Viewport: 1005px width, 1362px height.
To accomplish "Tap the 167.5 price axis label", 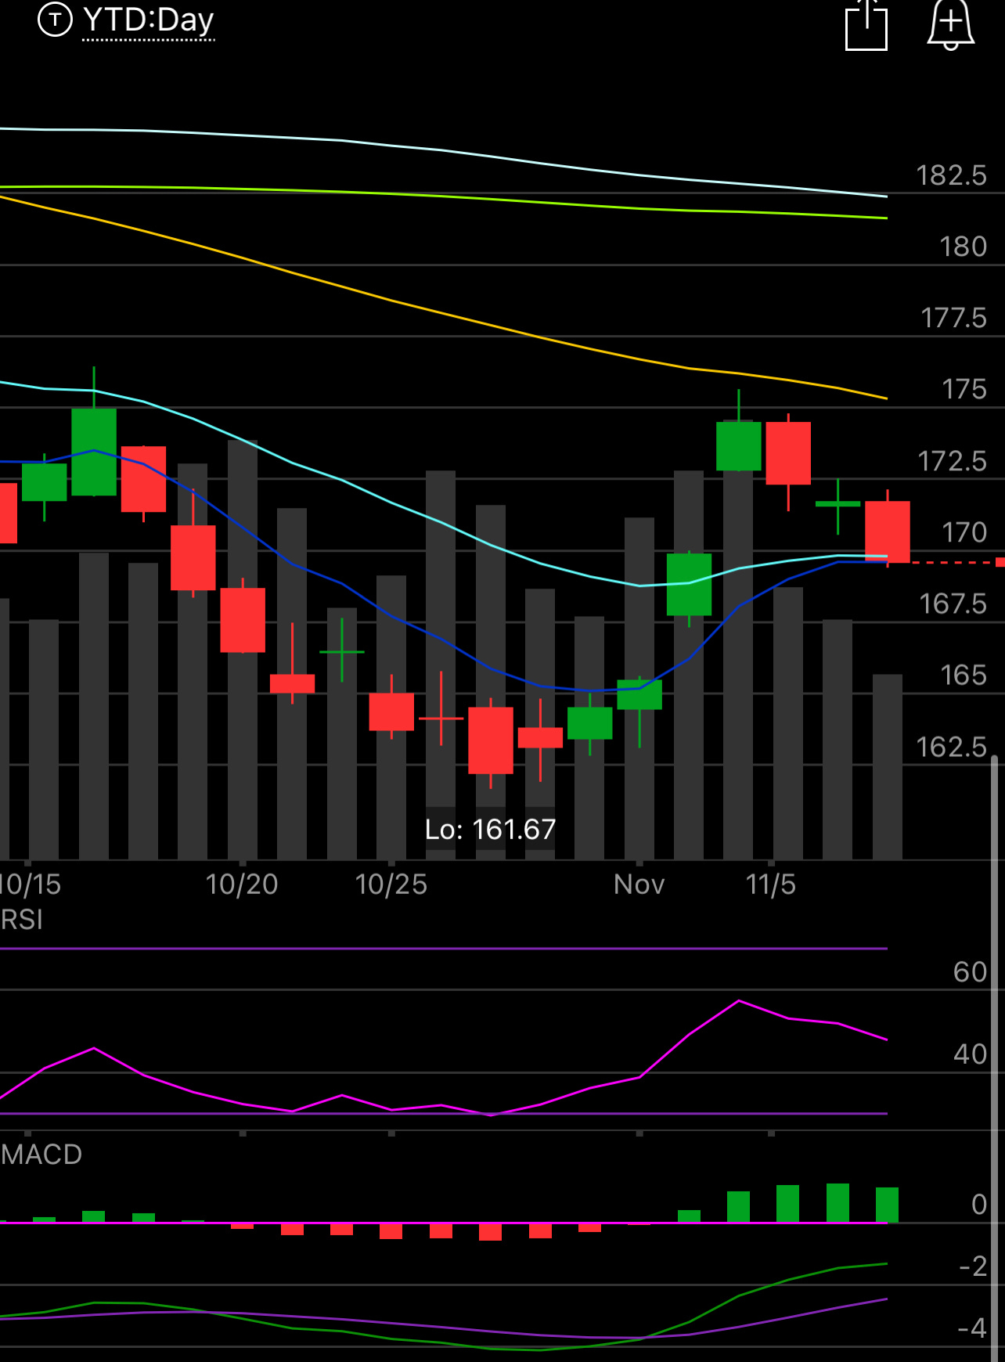I will 953,604.
